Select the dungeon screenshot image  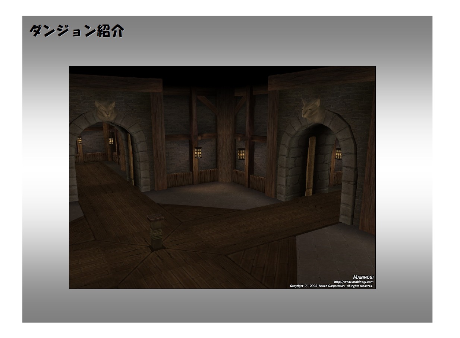click(223, 177)
